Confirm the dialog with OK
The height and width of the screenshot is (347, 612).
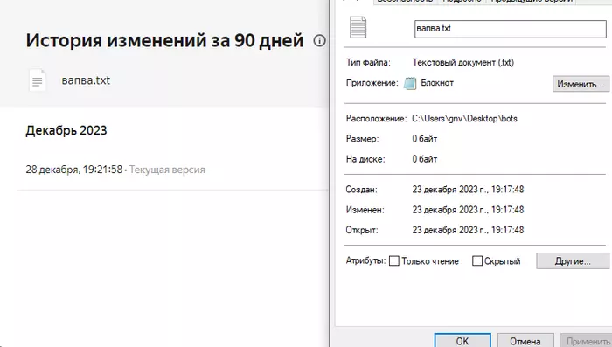tap(462, 341)
